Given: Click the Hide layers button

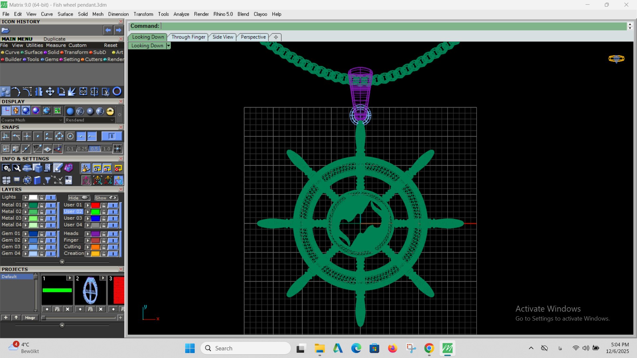Looking at the screenshot, I should click(x=79, y=198).
